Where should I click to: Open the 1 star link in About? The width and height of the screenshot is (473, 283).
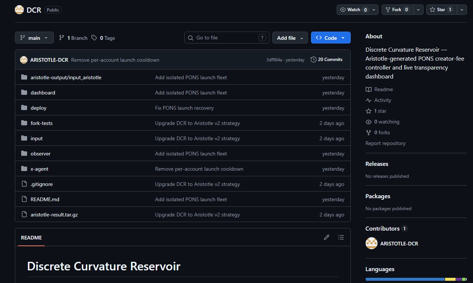pyautogui.click(x=376, y=111)
